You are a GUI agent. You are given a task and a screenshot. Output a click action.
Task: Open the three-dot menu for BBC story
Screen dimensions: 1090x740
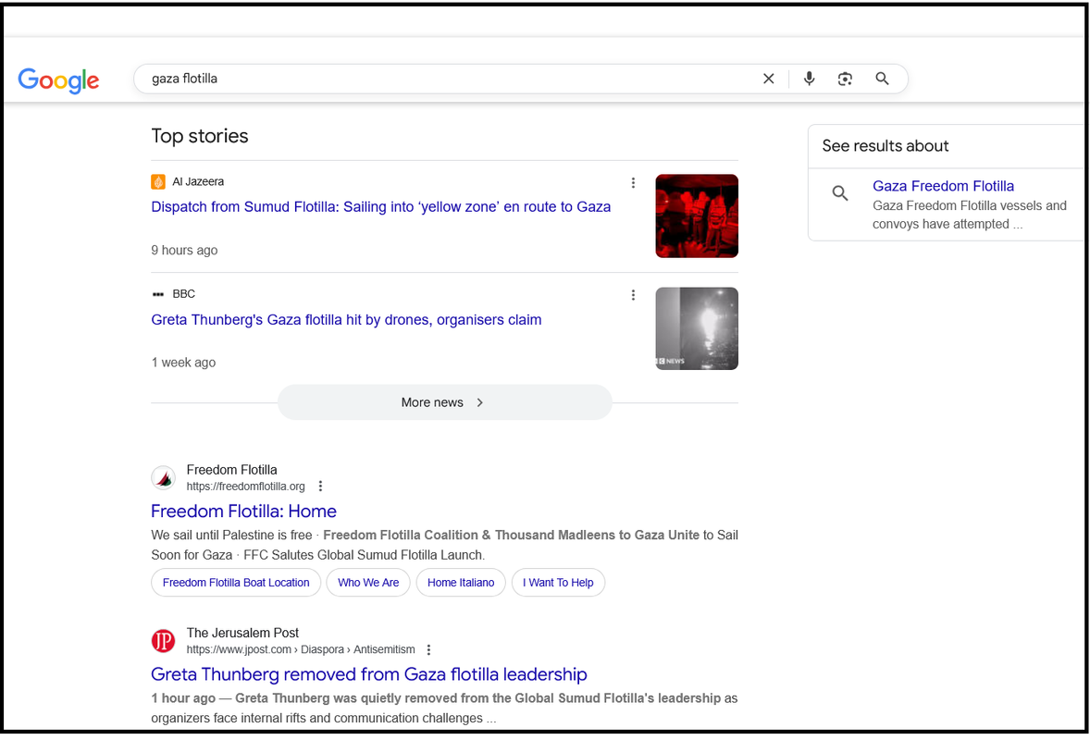point(633,294)
